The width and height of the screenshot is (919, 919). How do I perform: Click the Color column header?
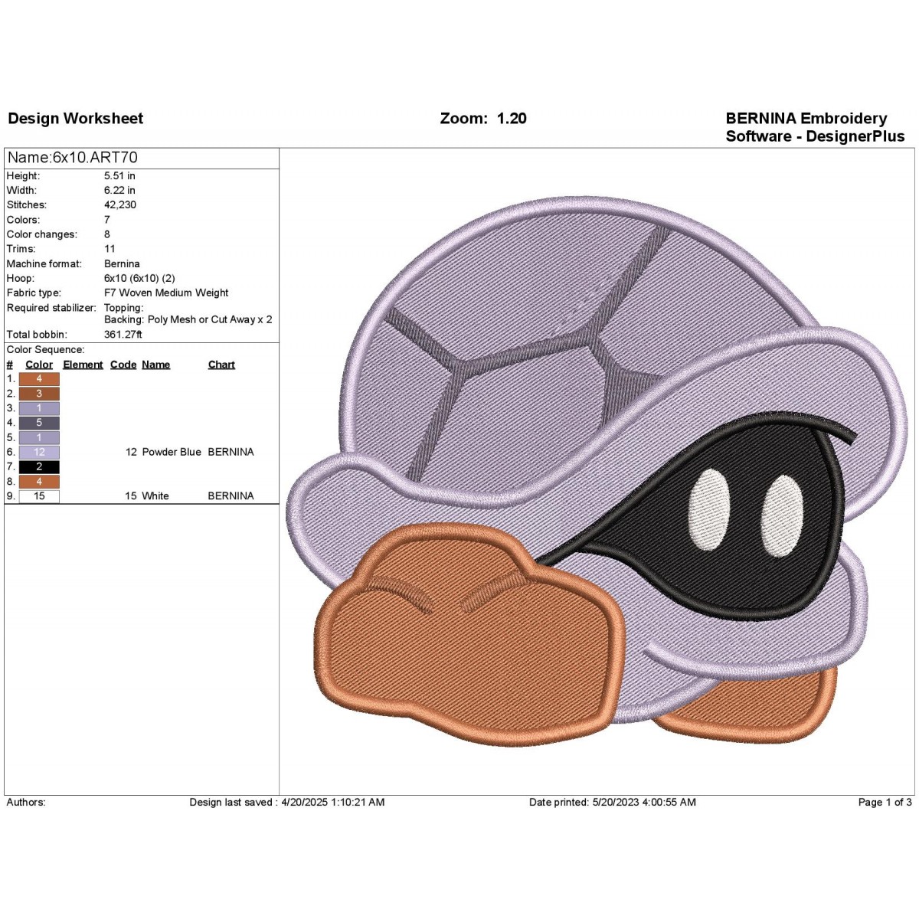pyautogui.click(x=39, y=365)
